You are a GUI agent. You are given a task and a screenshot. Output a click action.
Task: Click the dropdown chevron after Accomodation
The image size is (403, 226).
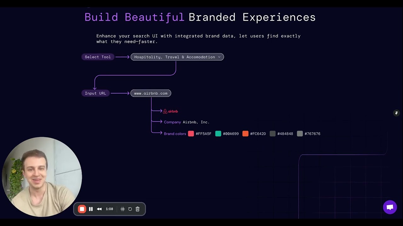(219, 57)
